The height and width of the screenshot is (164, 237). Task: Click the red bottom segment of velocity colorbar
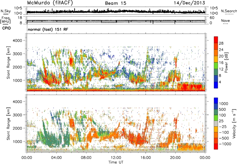pos(216,147)
